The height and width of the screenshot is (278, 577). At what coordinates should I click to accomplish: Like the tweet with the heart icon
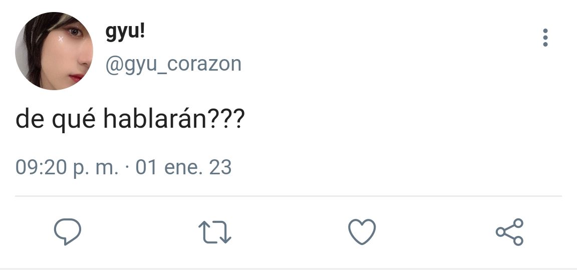click(362, 232)
